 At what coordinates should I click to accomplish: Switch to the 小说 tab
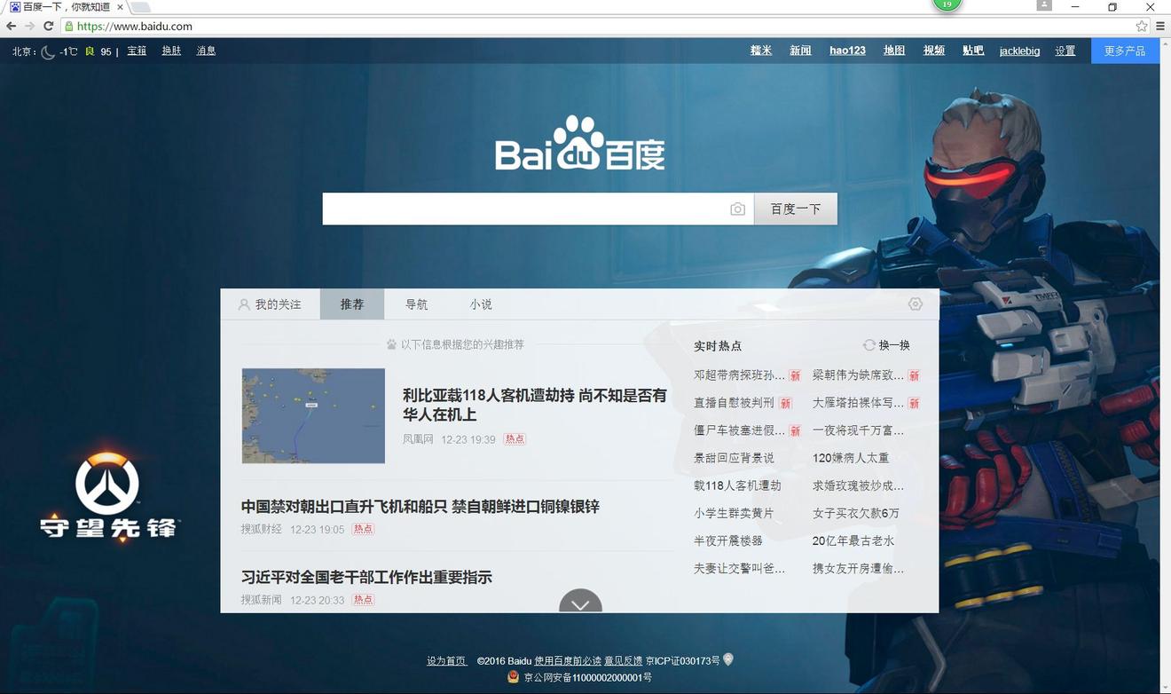click(480, 304)
